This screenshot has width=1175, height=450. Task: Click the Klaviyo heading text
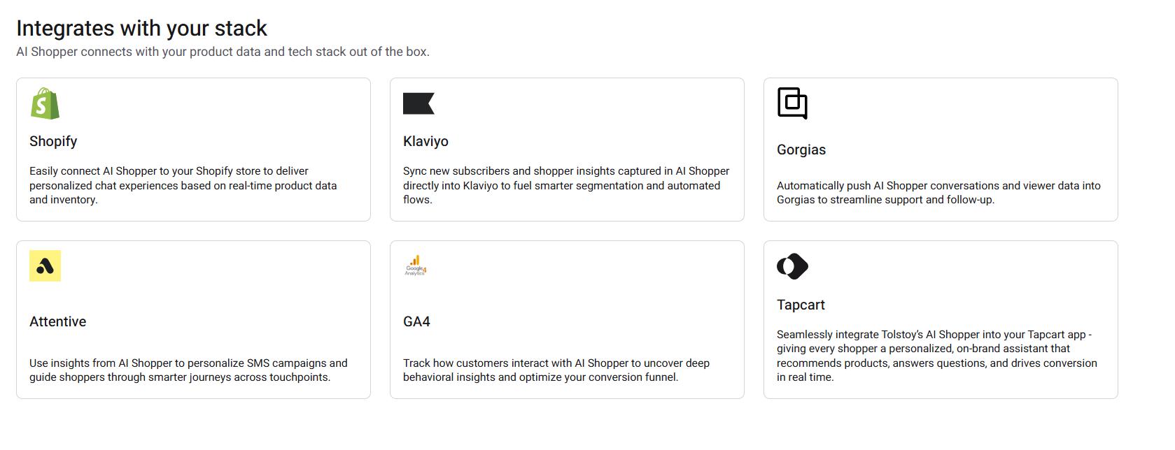(x=426, y=141)
